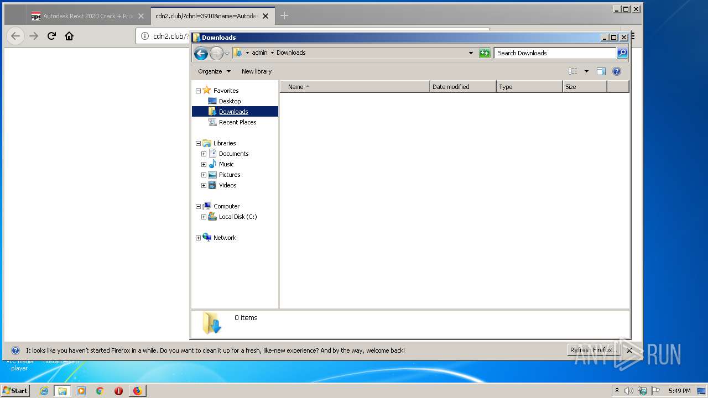This screenshot has height=398, width=708.
Task: Select Network in navigation pane
Action: (225, 238)
